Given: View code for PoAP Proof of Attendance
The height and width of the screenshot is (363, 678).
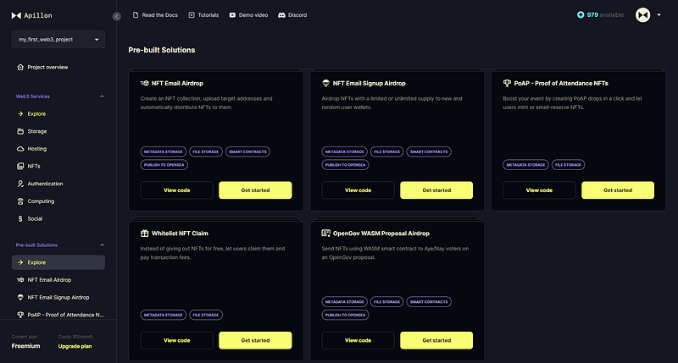Looking at the screenshot, I should pos(539,190).
